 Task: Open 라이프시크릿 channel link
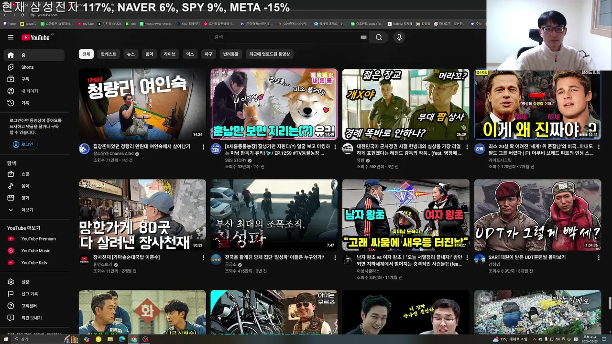click(500, 161)
